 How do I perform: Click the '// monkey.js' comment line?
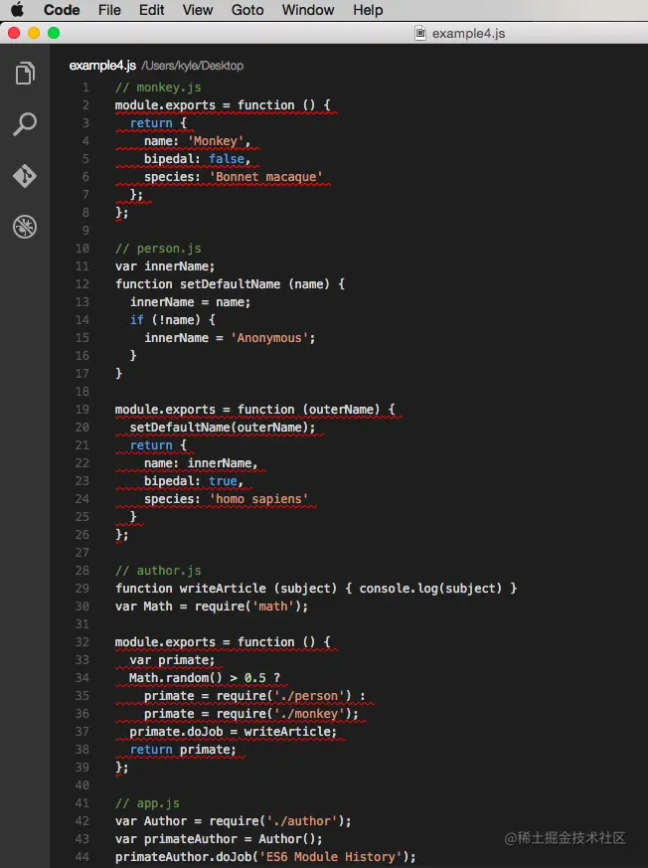coord(158,87)
